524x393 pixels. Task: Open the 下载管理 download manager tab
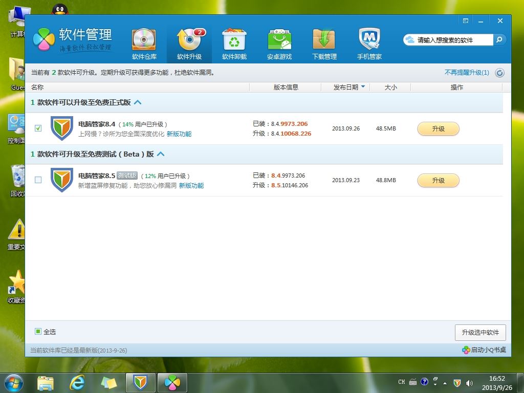click(324, 45)
